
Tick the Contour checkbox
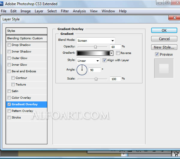13,78
